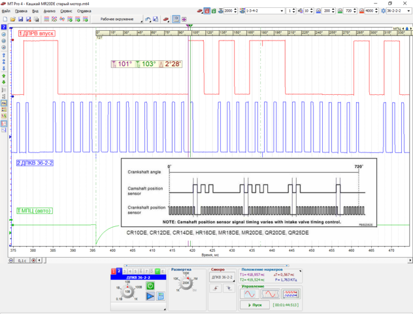Click the ДПКВ 36-2-2 sync source button
413x314 pixels.
222,277
